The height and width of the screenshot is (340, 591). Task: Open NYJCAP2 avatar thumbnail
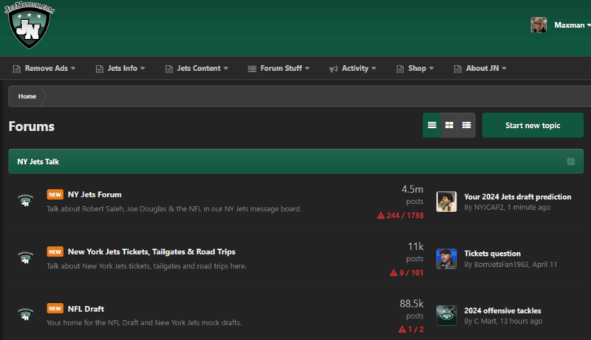point(446,202)
